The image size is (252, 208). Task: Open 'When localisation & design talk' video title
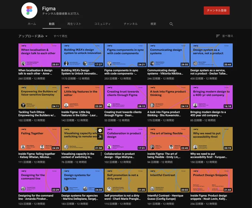tap(35, 72)
